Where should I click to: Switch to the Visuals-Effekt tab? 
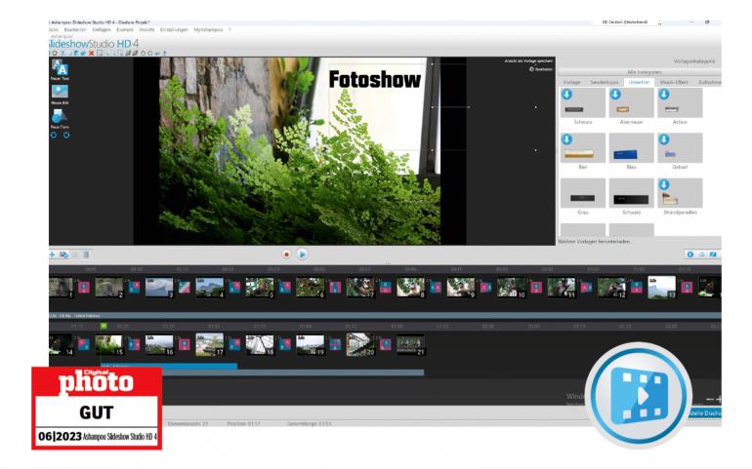674,83
